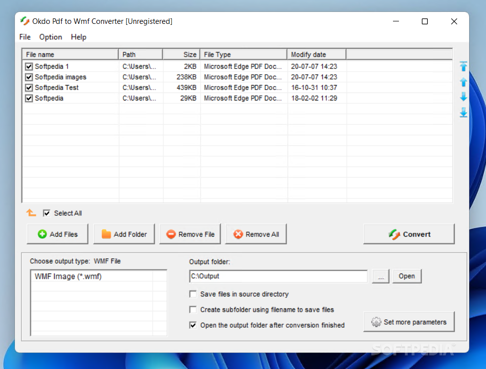This screenshot has height=369, width=486.
Task: Select WMF Image (*.wmf) output type
Action: point(68,277)
